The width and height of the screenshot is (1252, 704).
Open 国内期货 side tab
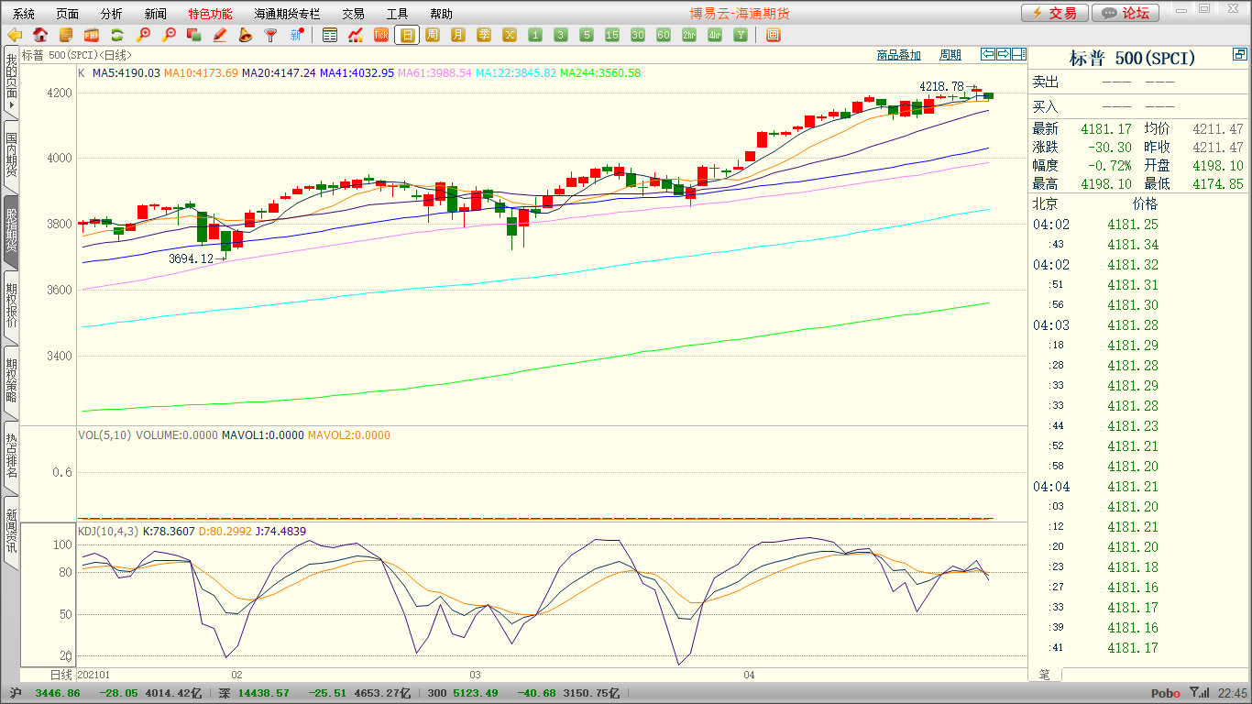11,155
